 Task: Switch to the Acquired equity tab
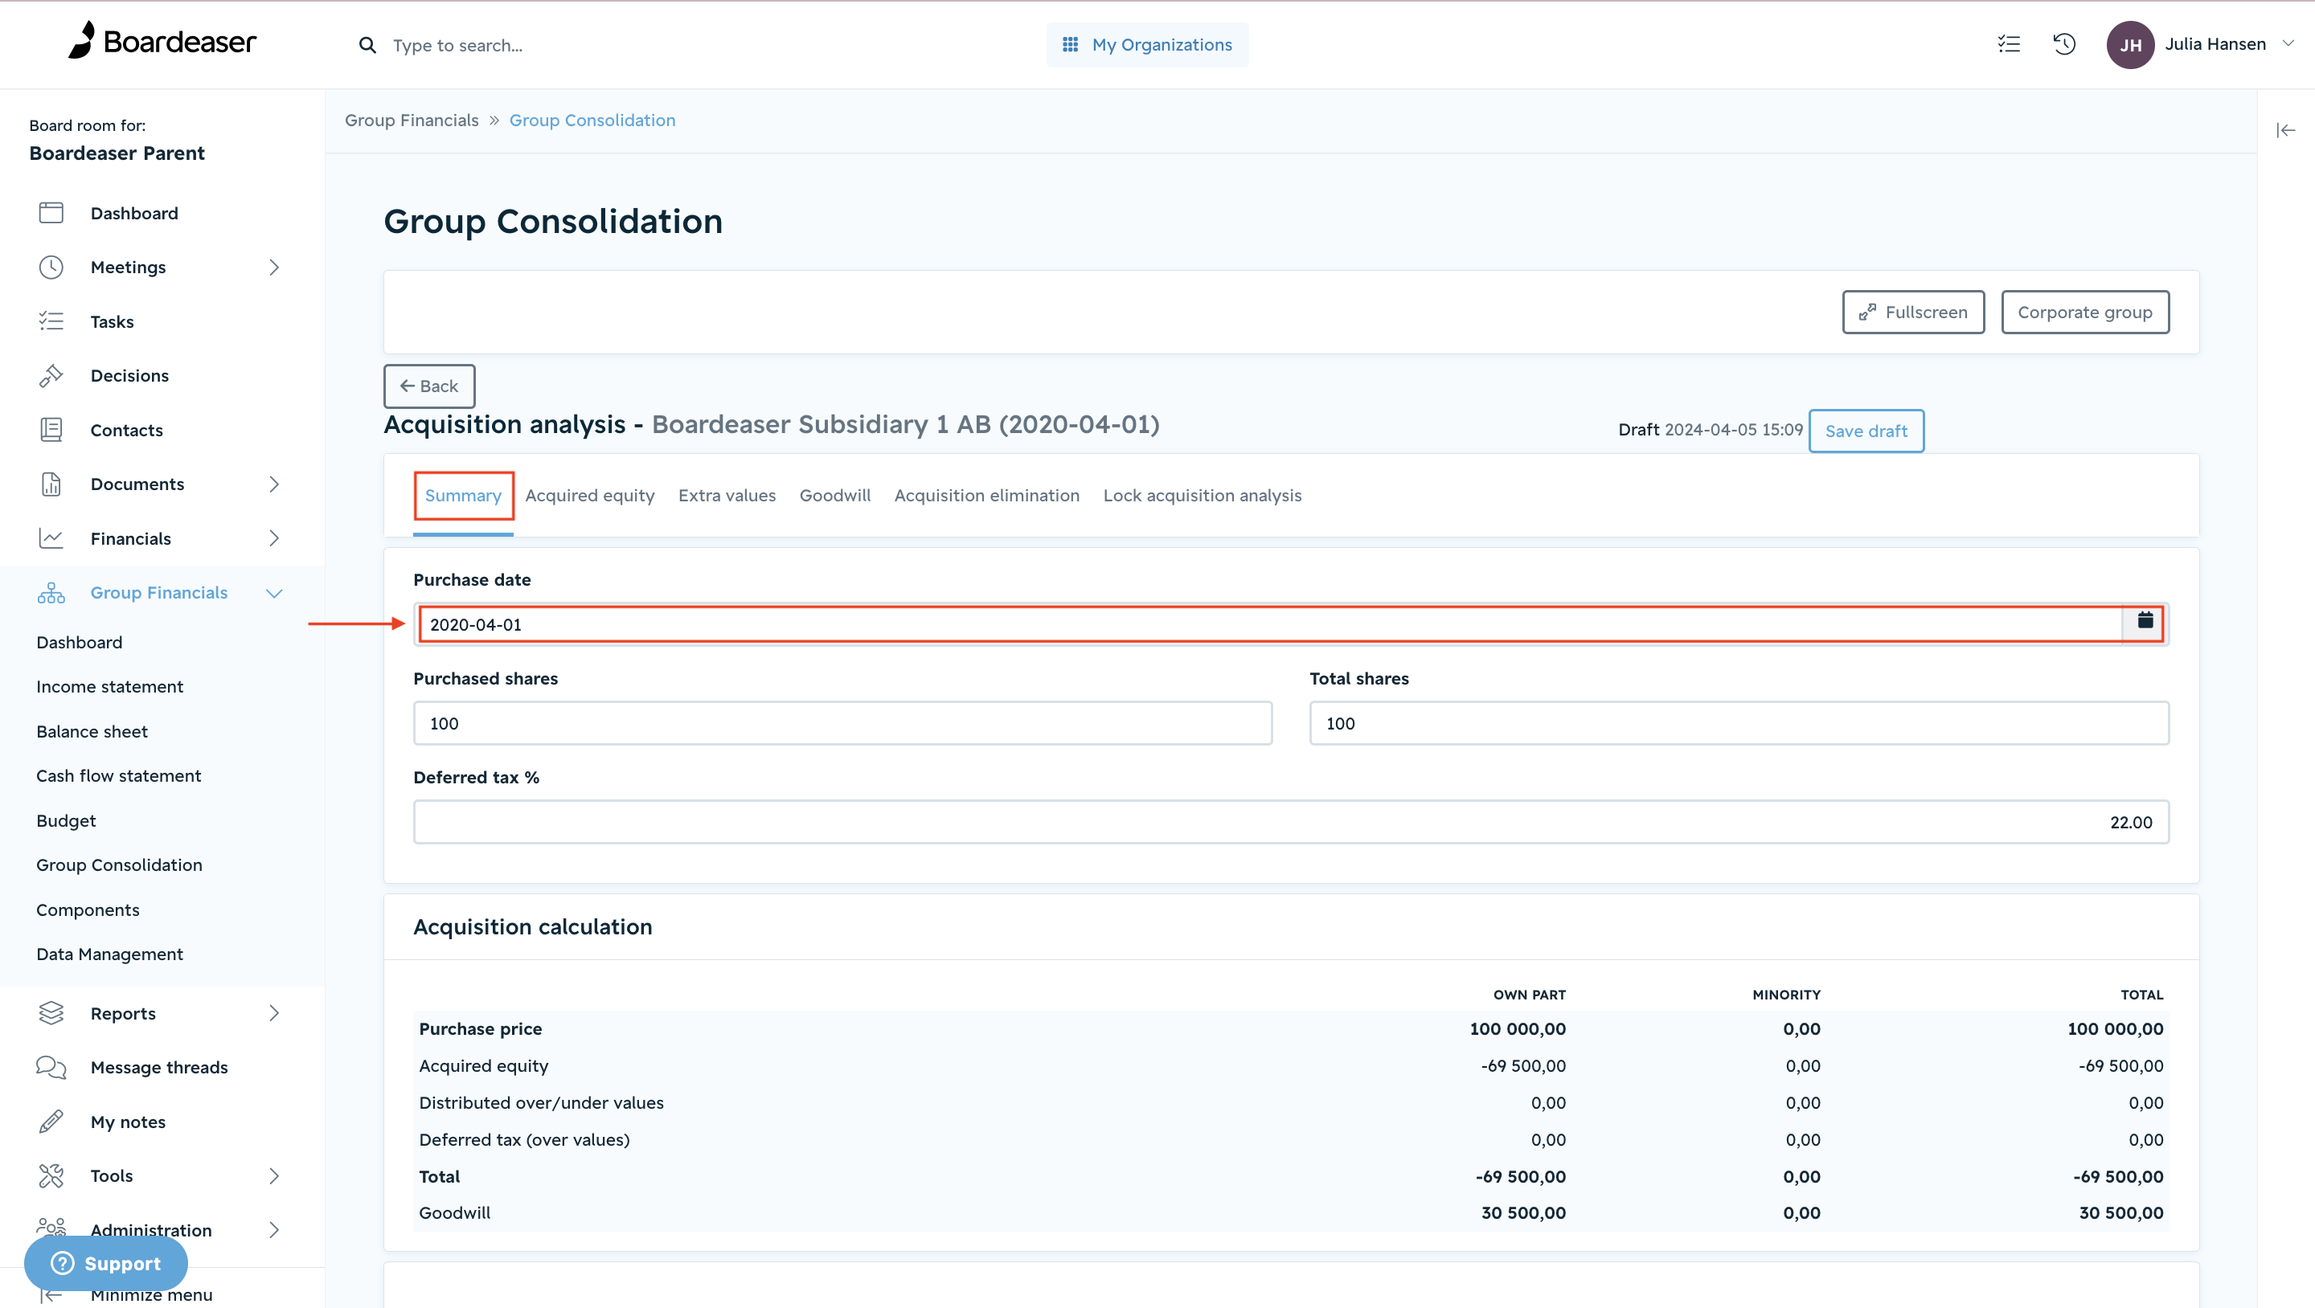coord(589,495)
